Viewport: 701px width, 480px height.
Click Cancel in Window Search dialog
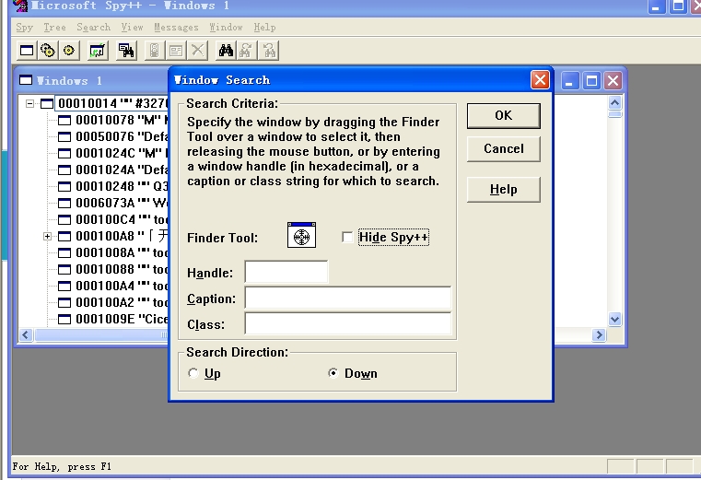(503, 149)
